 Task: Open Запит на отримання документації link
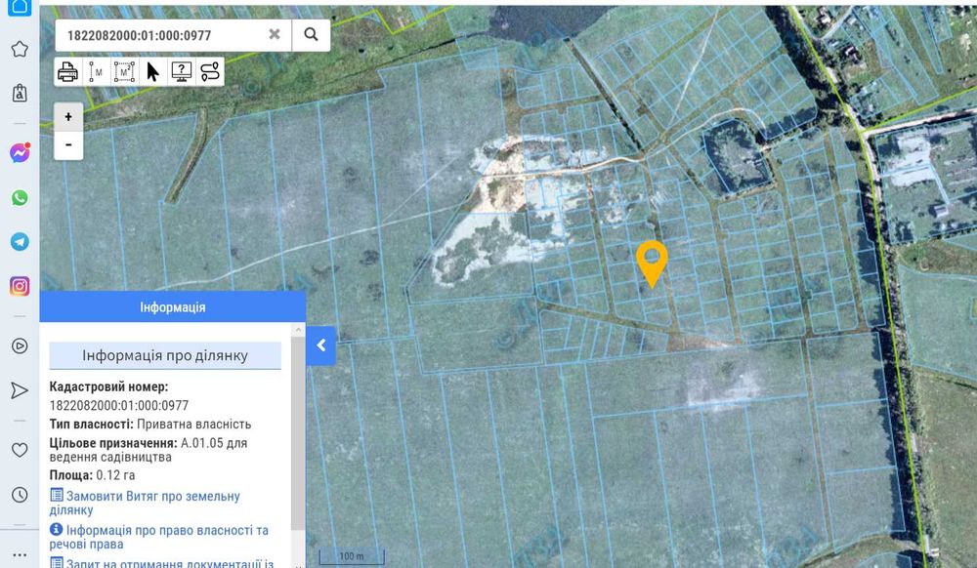162,563
